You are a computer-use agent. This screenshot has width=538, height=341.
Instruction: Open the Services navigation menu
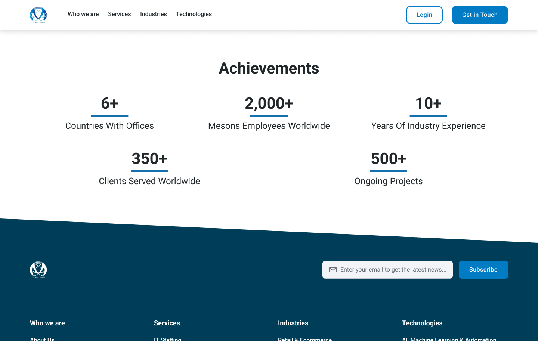[x=120, y=14]
